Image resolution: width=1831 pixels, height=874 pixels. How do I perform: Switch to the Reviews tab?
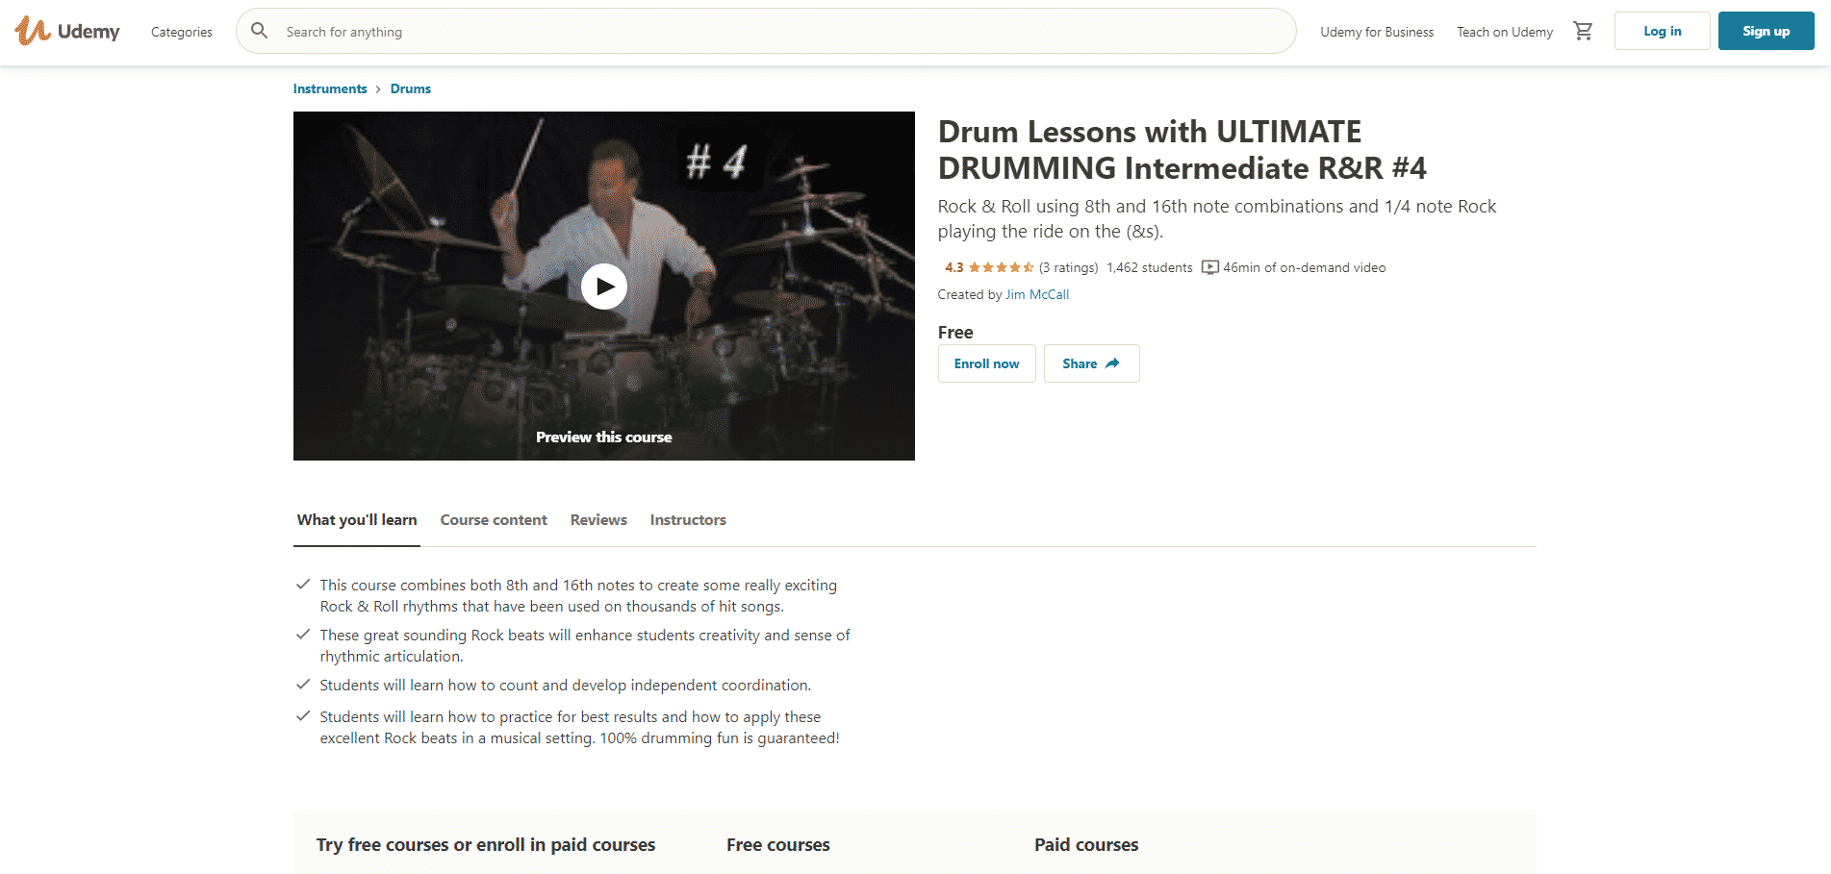pyautogui.click(x=598, y=520)
